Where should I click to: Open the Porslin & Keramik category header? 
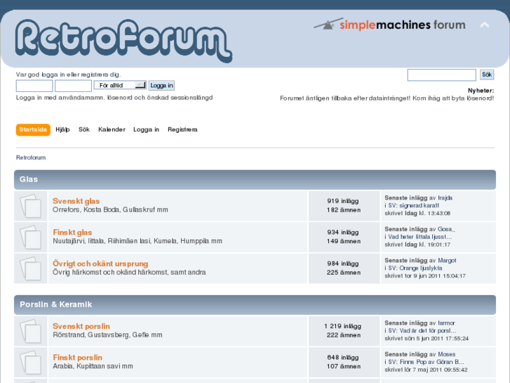point(56,304)
